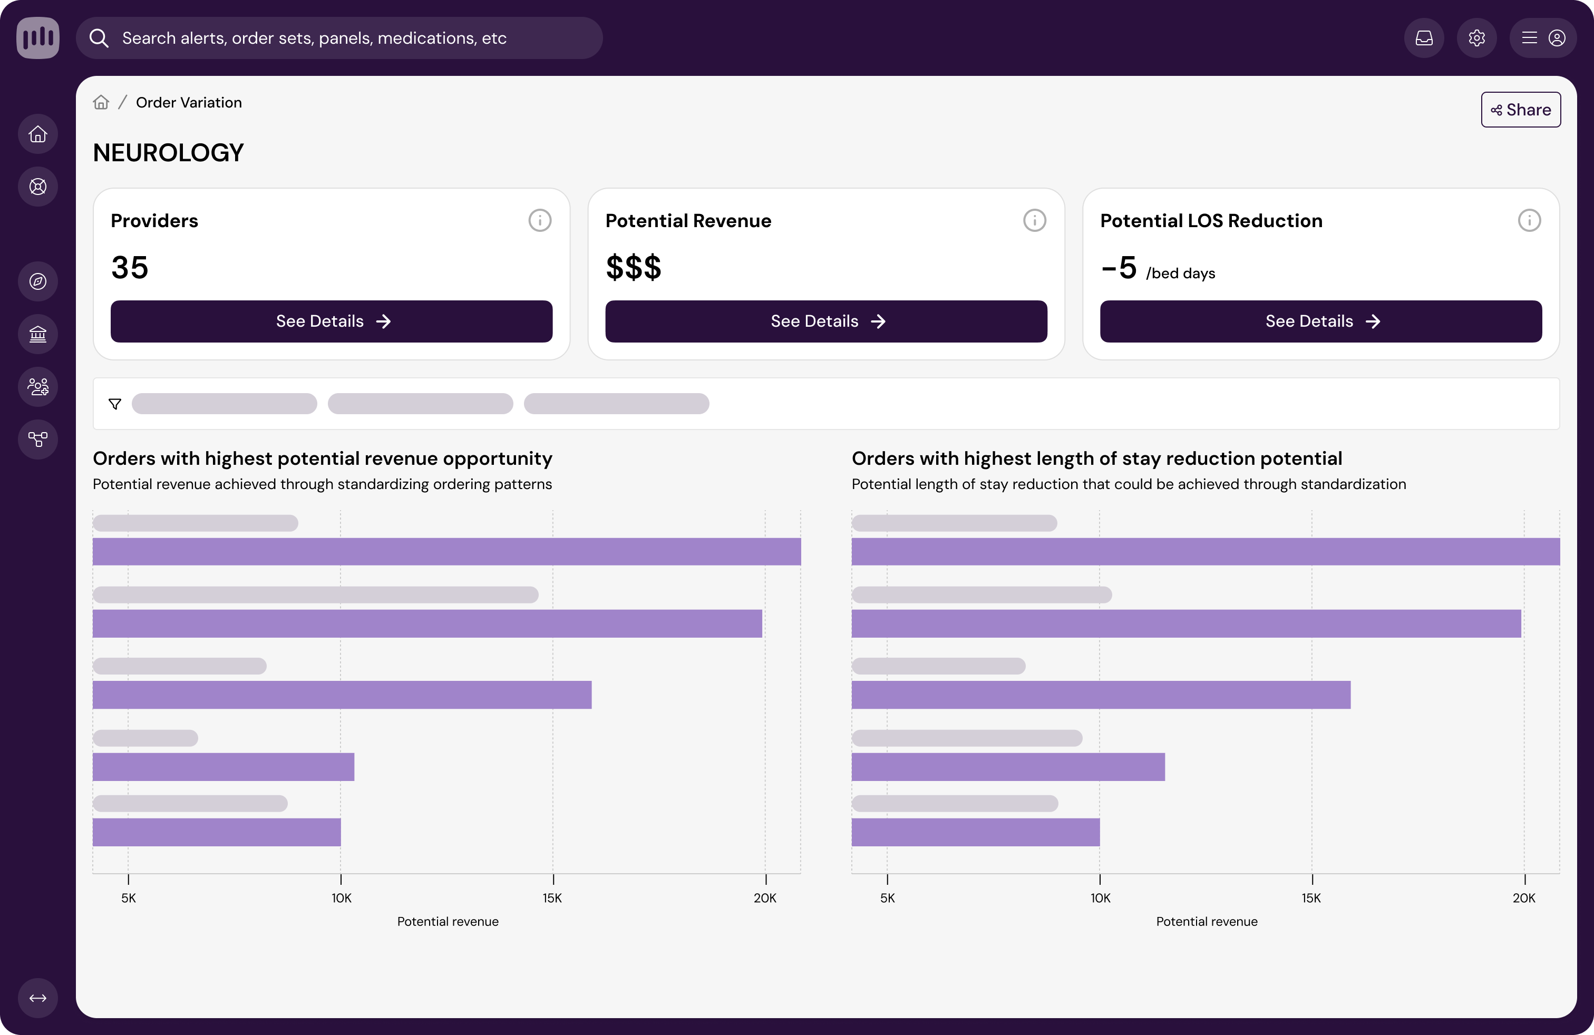Click See Details under Providers
Screen dimensions: 1594x1035
tap(332, 321)
